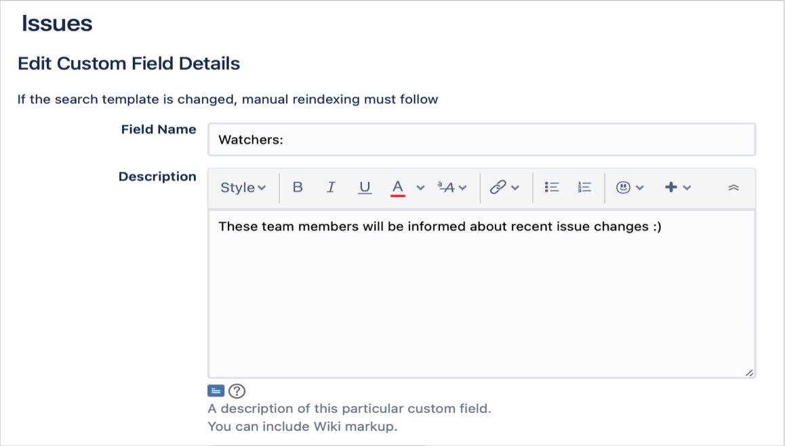Apply underline formatting button

coord(365,188)
